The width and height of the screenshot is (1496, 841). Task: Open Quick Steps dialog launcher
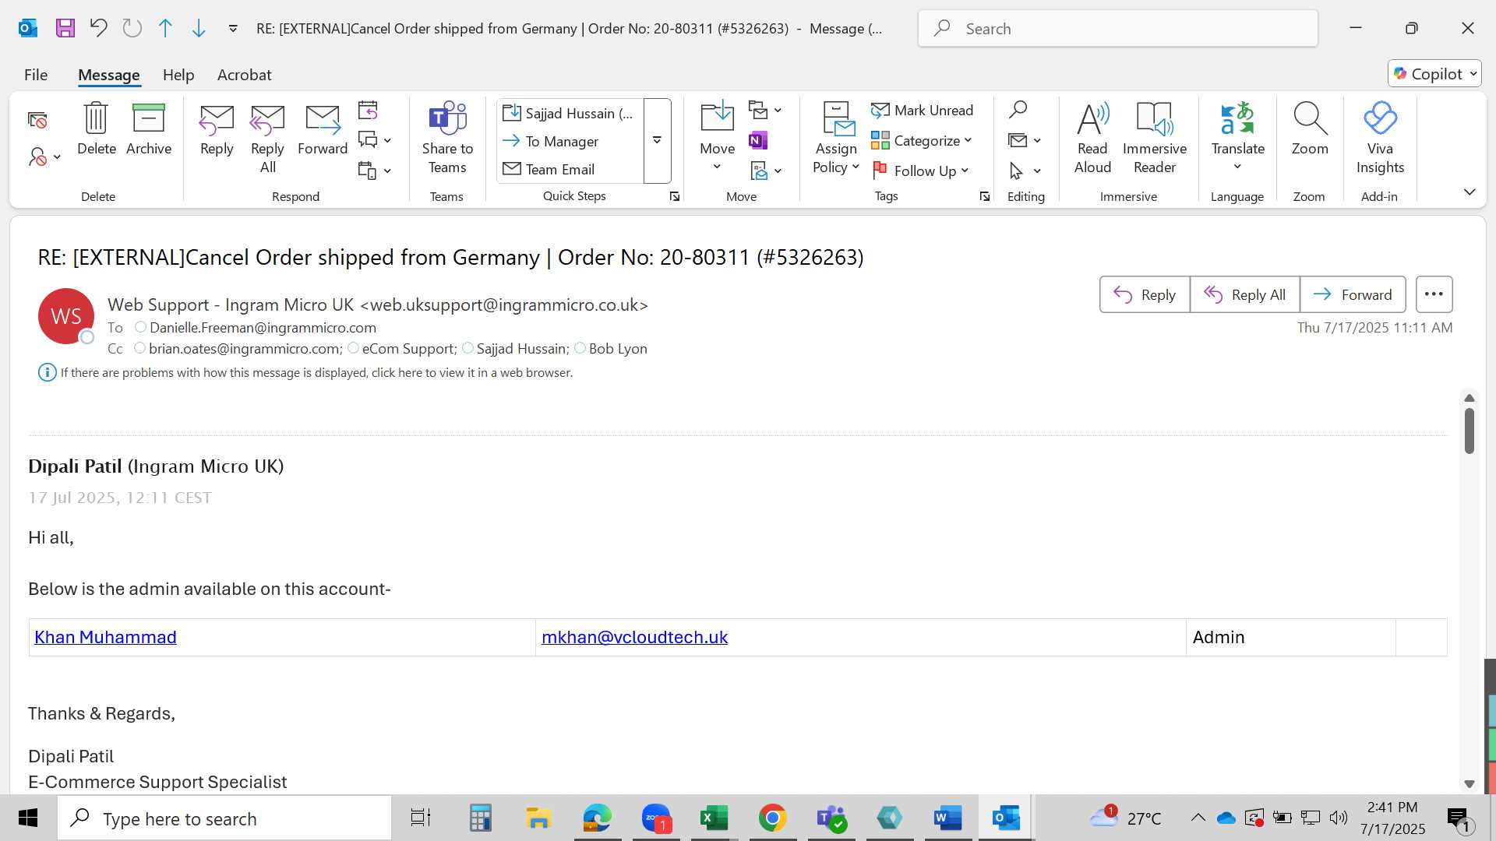point(674,197)
